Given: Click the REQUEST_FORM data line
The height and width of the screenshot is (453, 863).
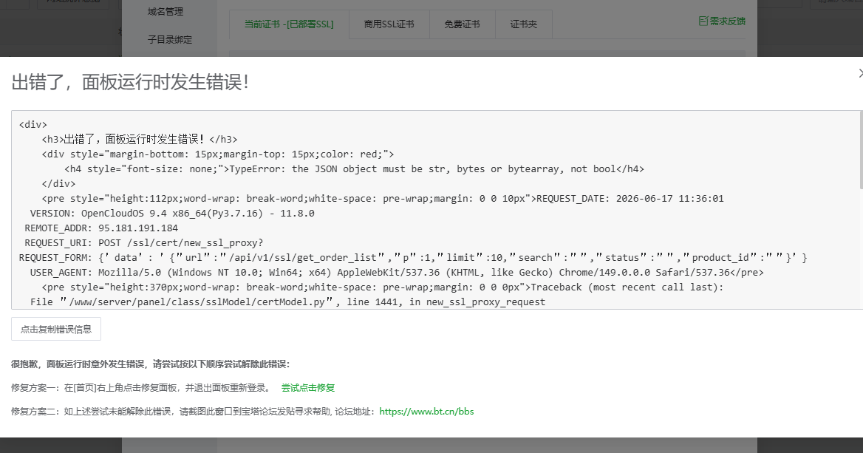Looking at the screenshot, I should coord(413,258).
